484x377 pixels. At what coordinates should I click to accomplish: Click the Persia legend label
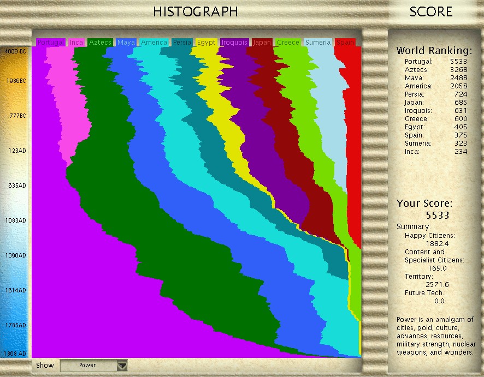[x=182, y=43]
